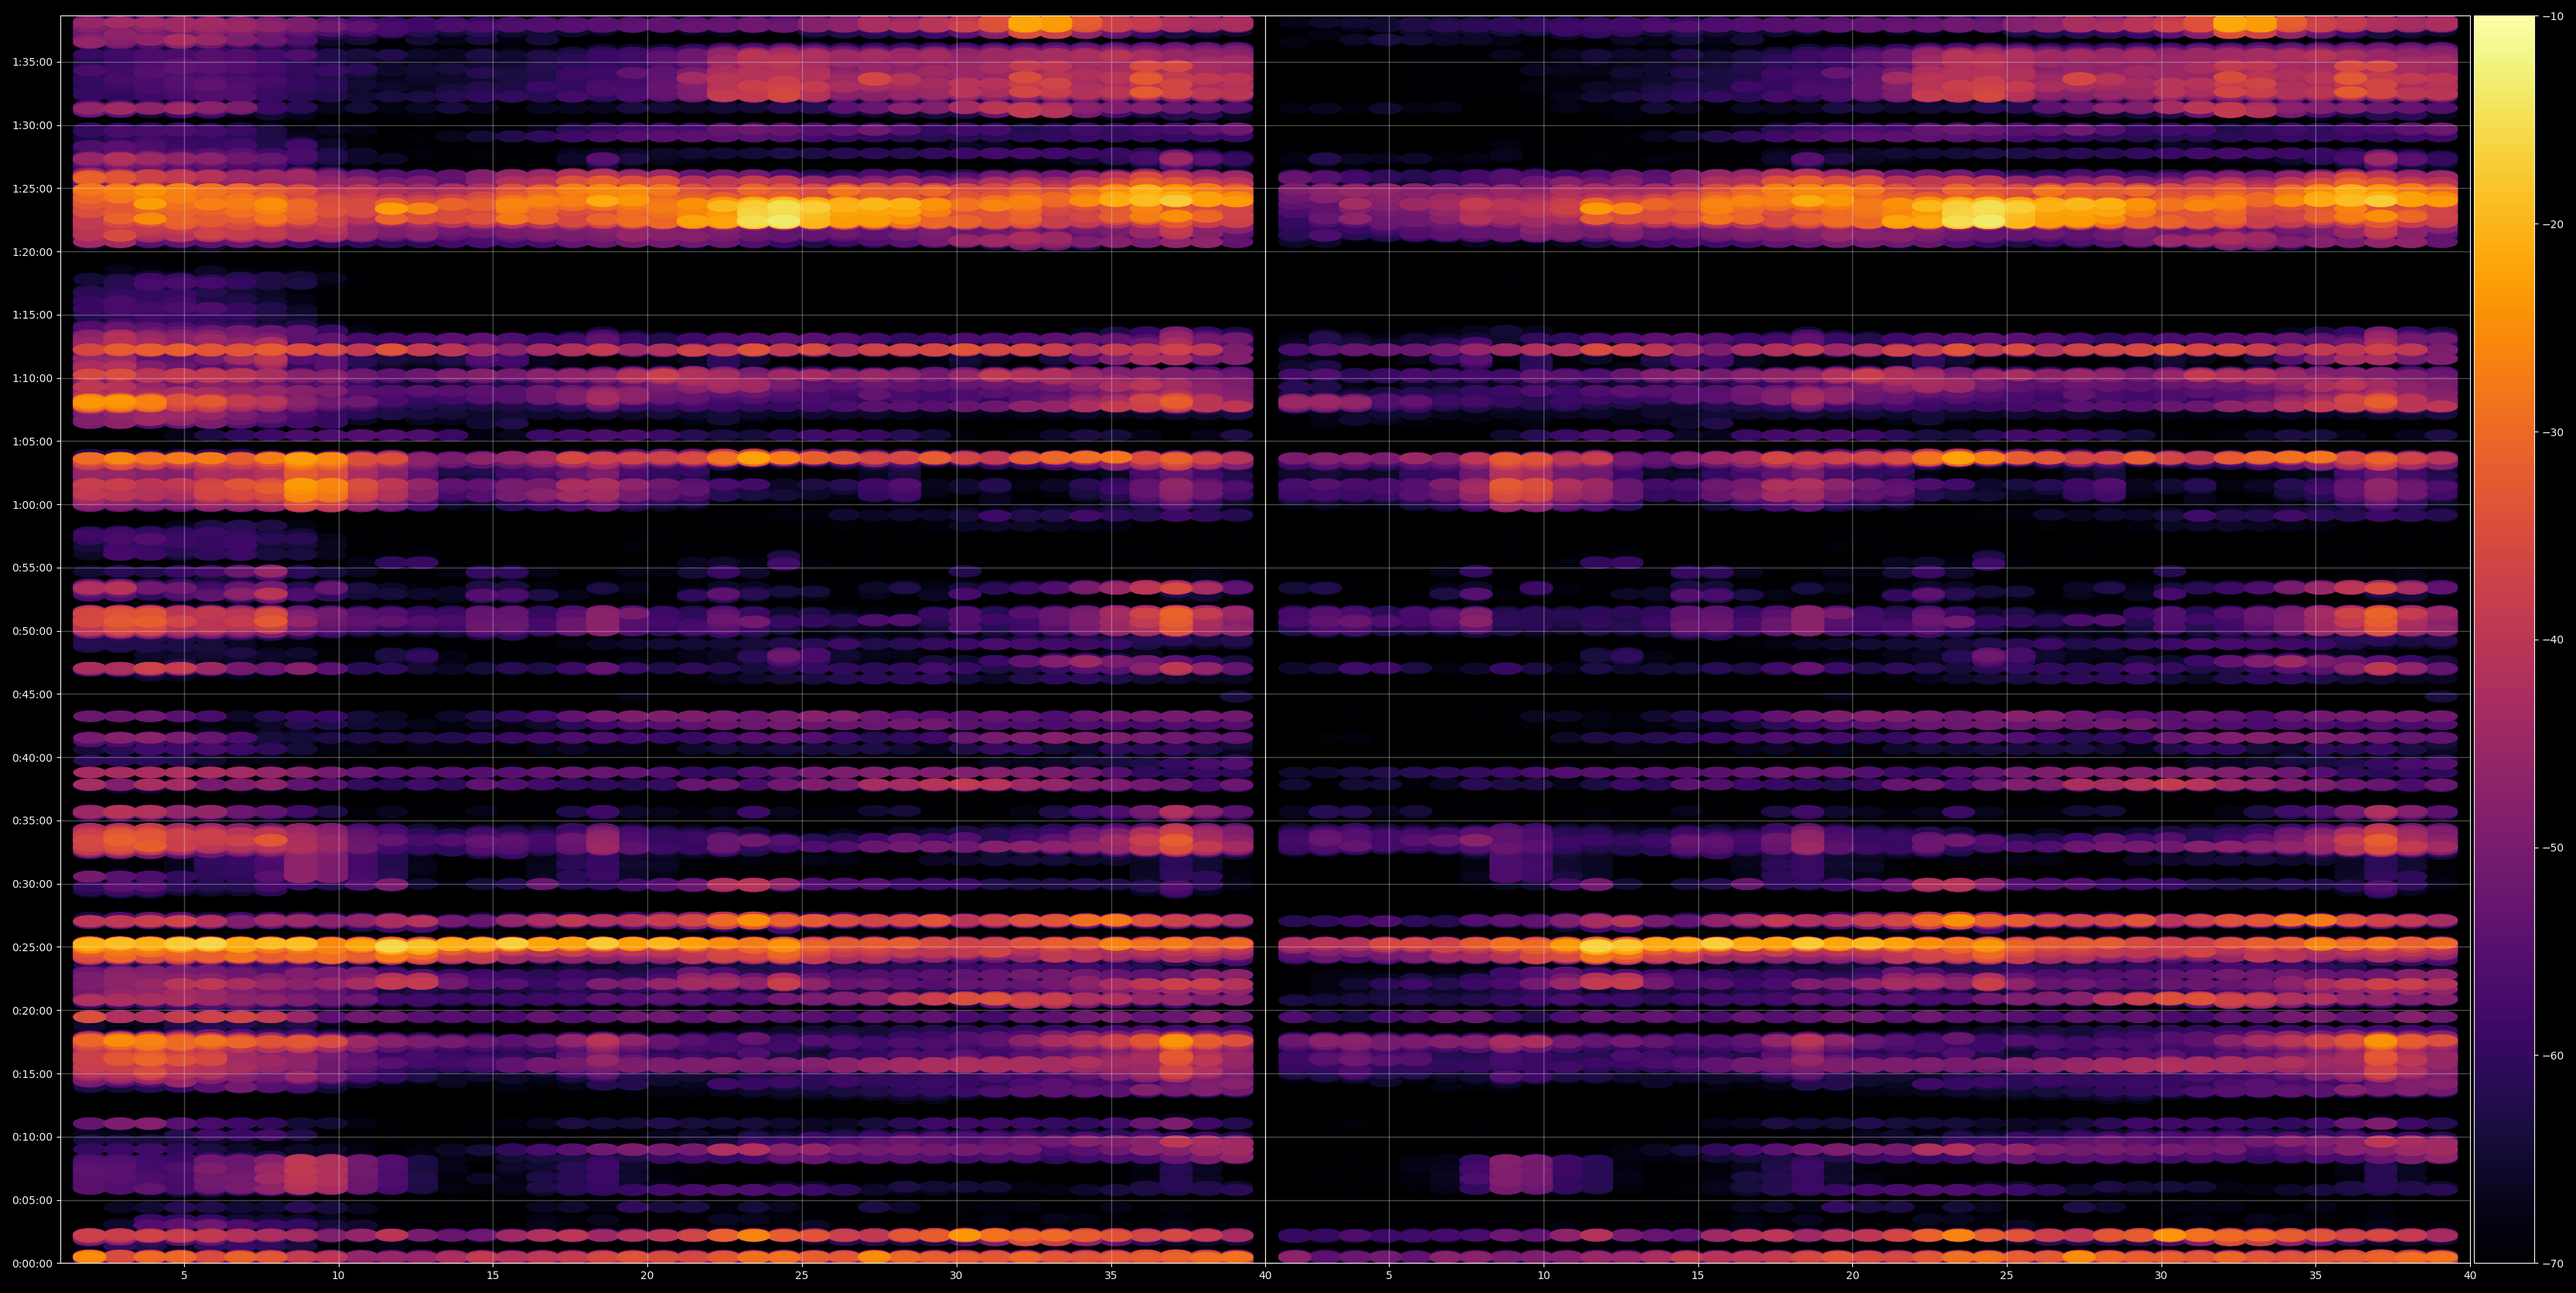
Task: Click the 0:10:00 y-axis tick label
Action: coord(32,1137)
